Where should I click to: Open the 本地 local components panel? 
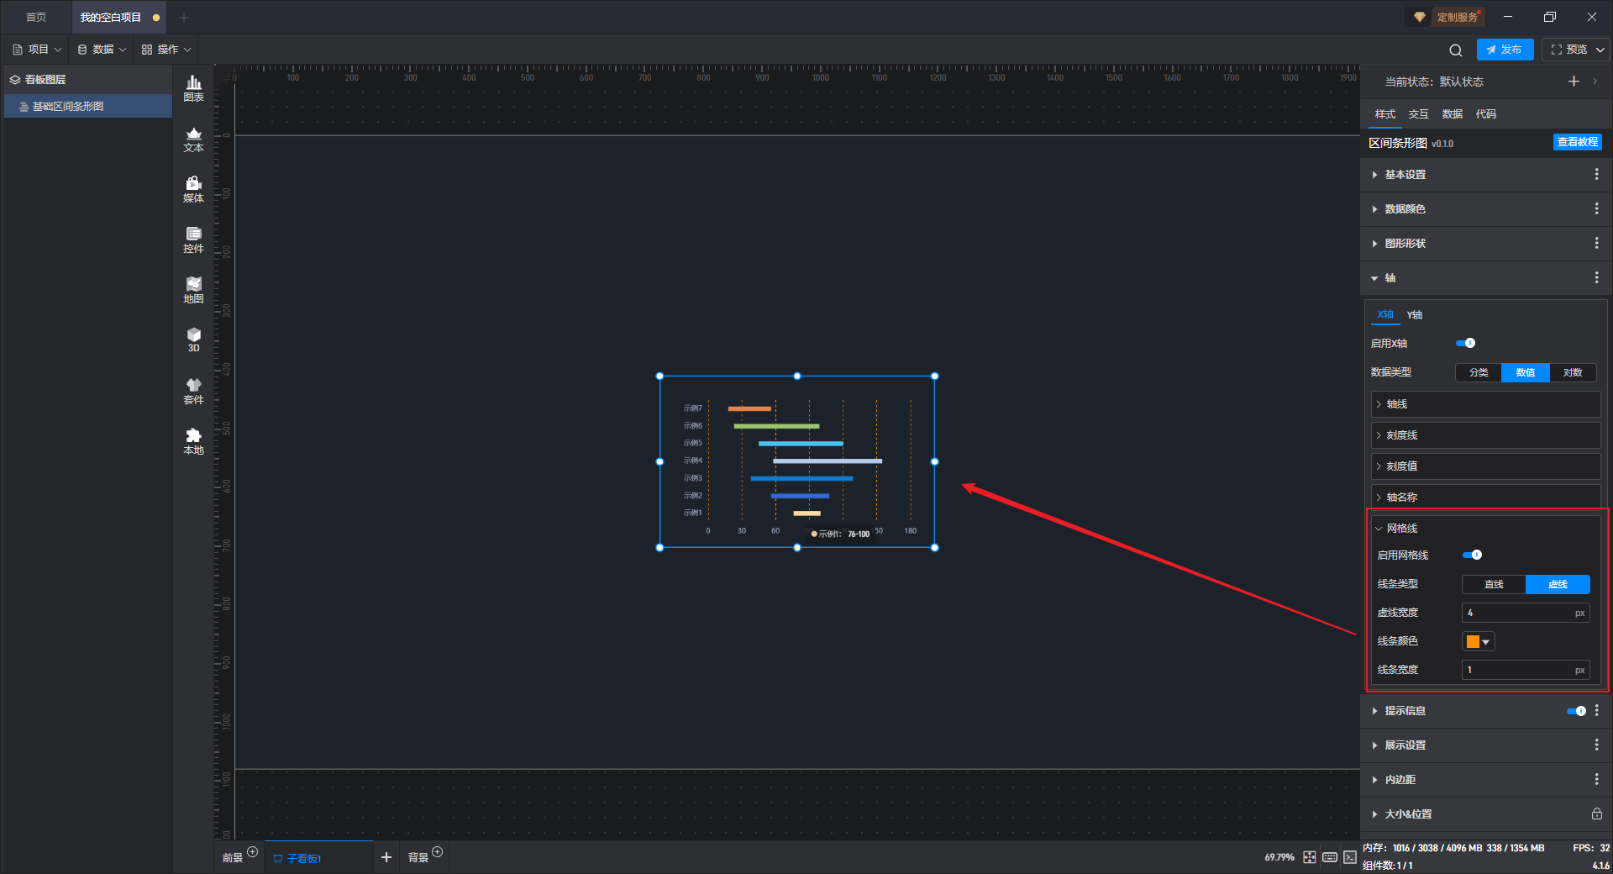click(193, 441)
